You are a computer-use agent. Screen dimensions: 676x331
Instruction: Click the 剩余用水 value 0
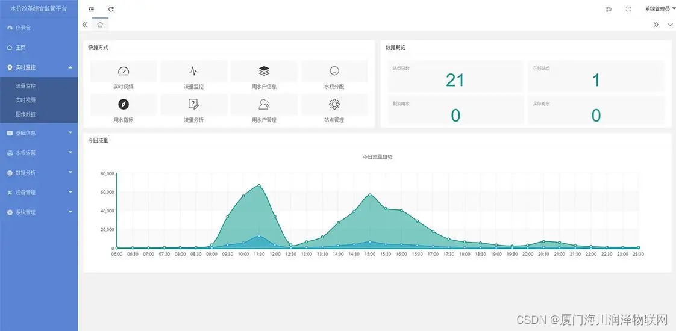[x=455, y=116]
